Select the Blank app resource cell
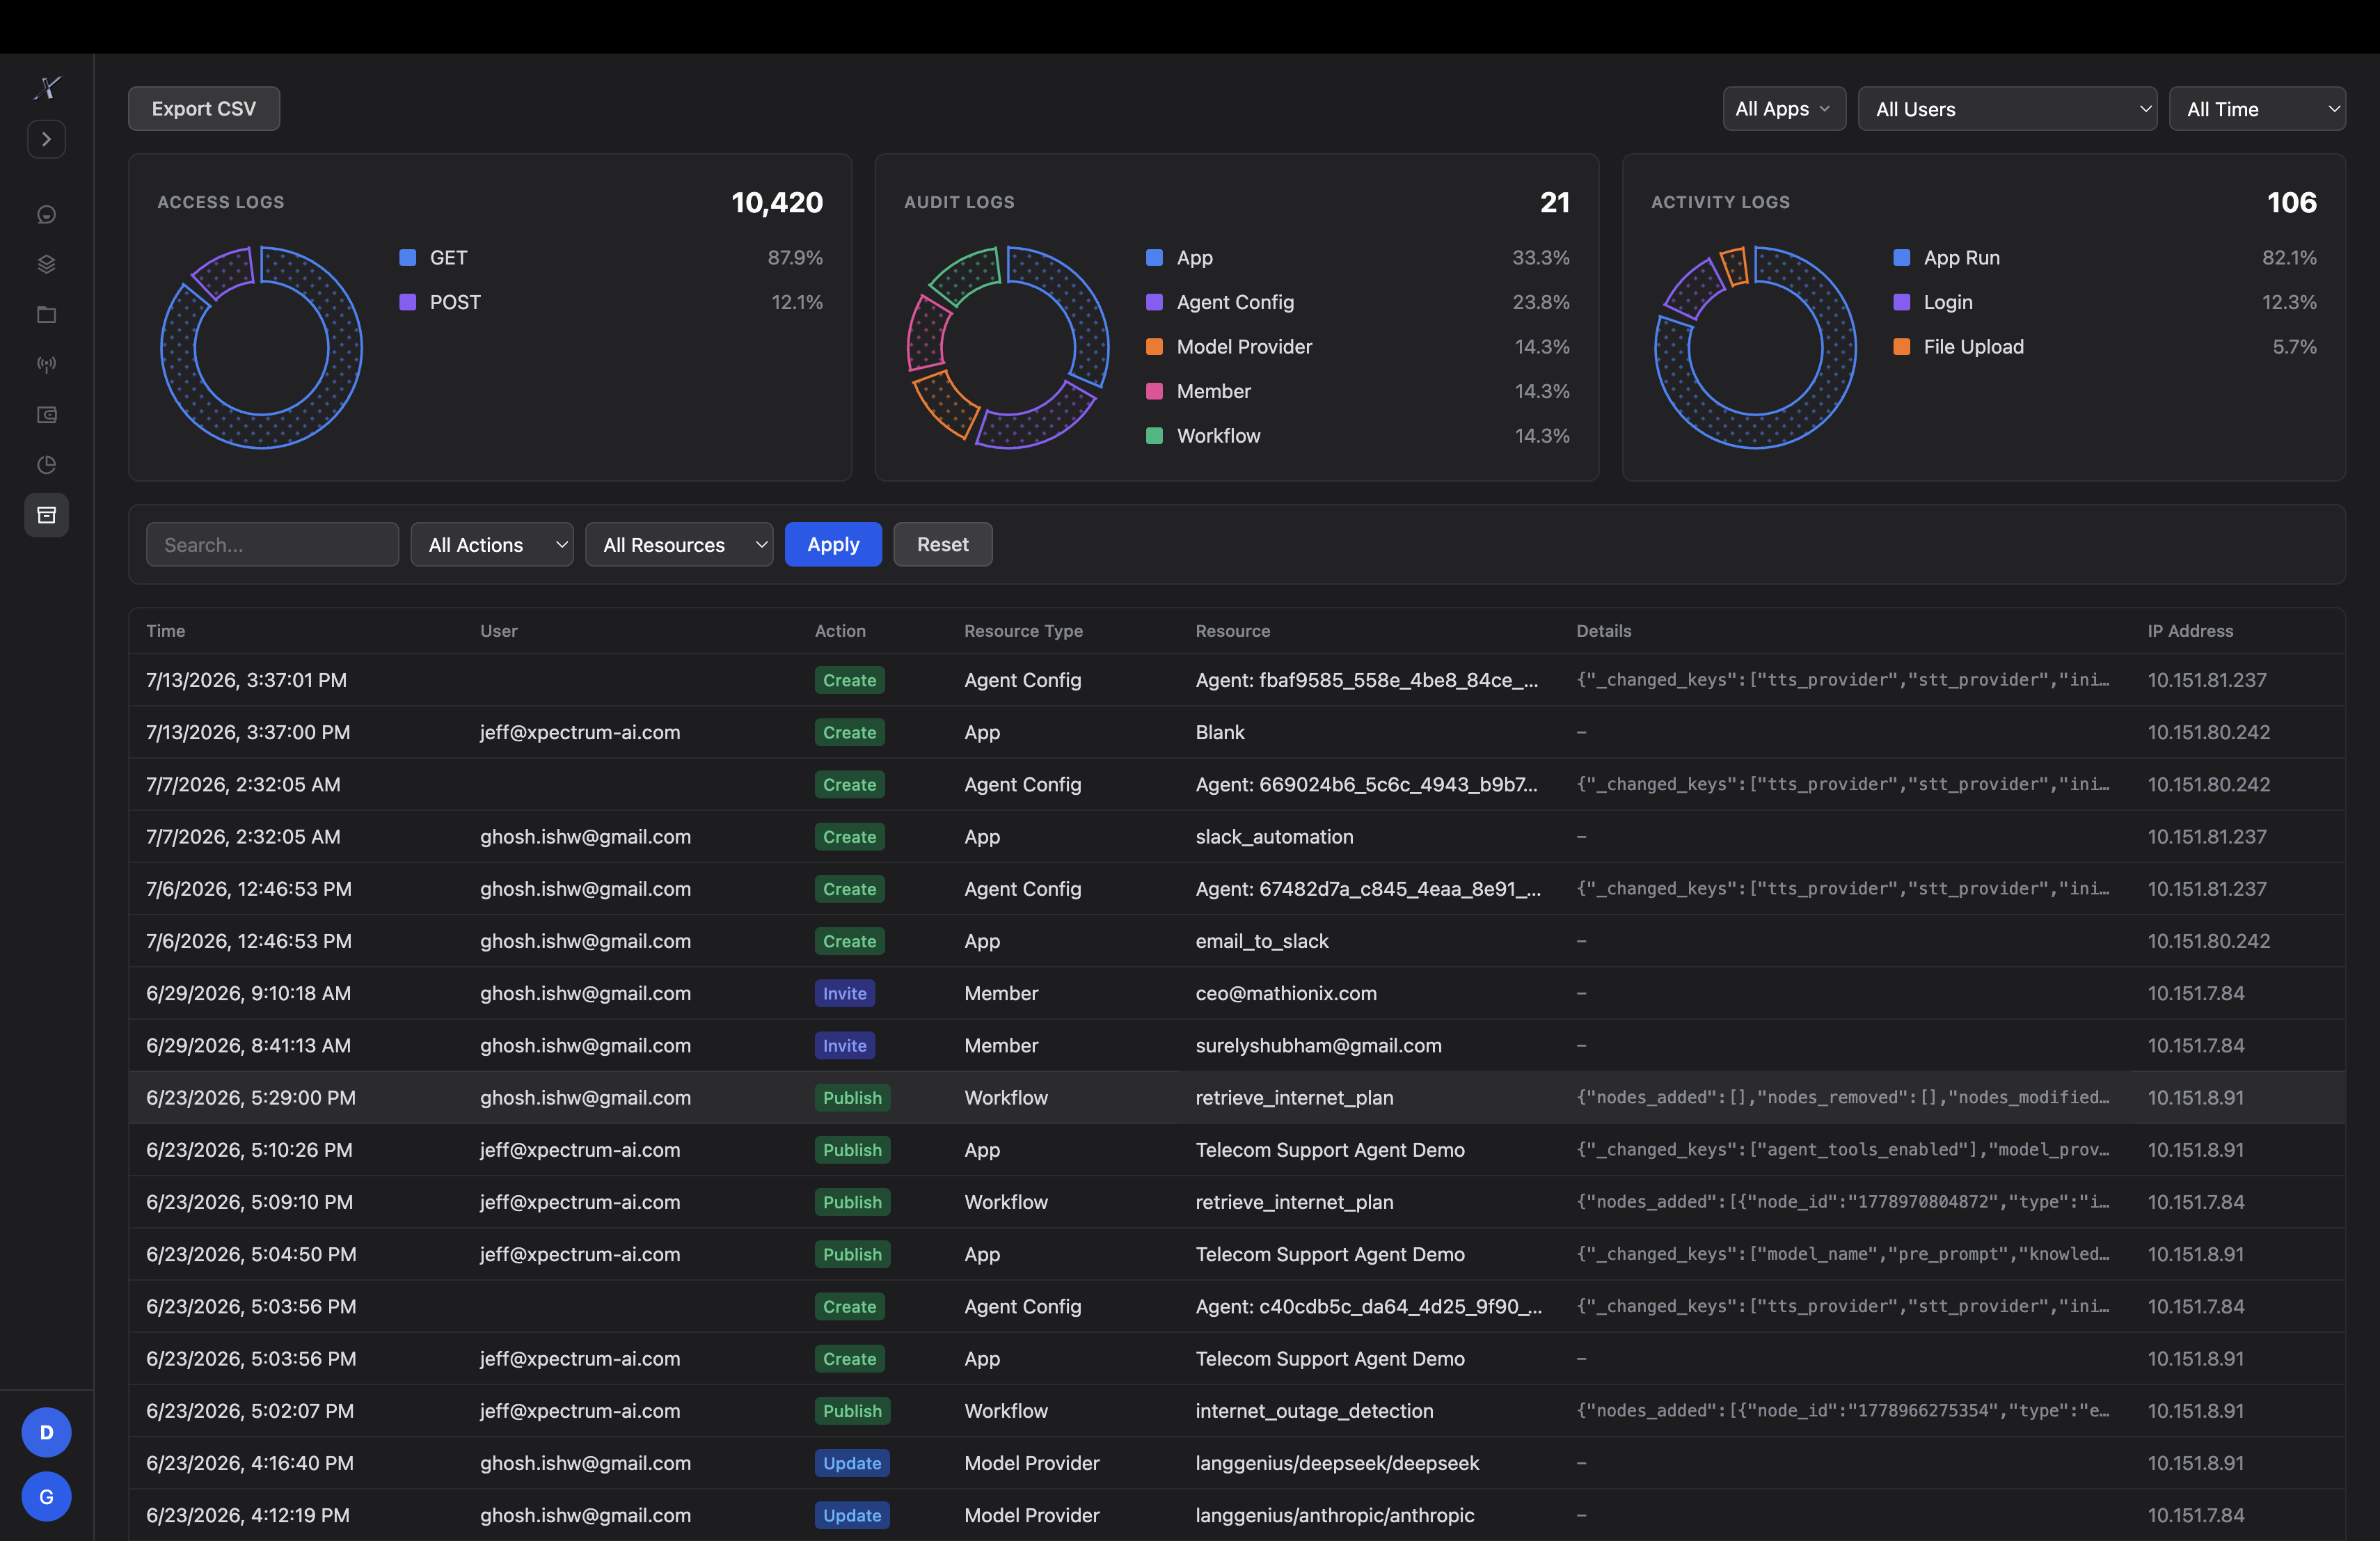 point(1220,732)
